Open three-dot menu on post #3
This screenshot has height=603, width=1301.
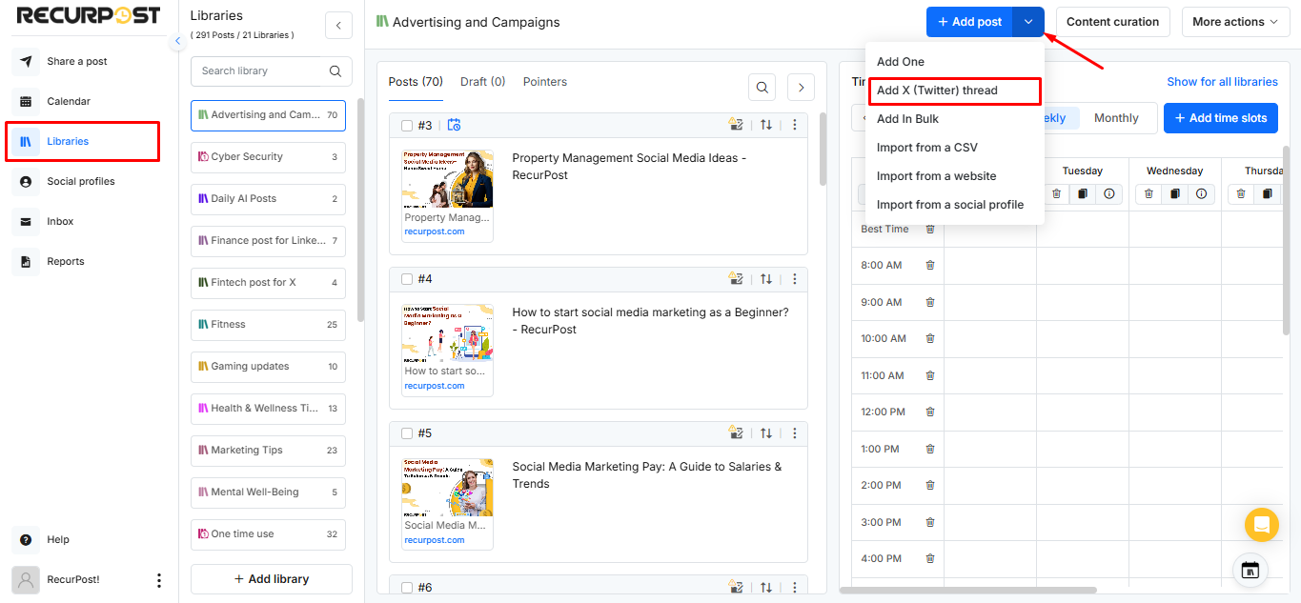pyautogui.click(x=795, y=125)
